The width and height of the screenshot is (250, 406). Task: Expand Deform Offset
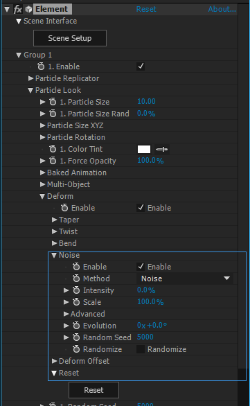point(54,361)
